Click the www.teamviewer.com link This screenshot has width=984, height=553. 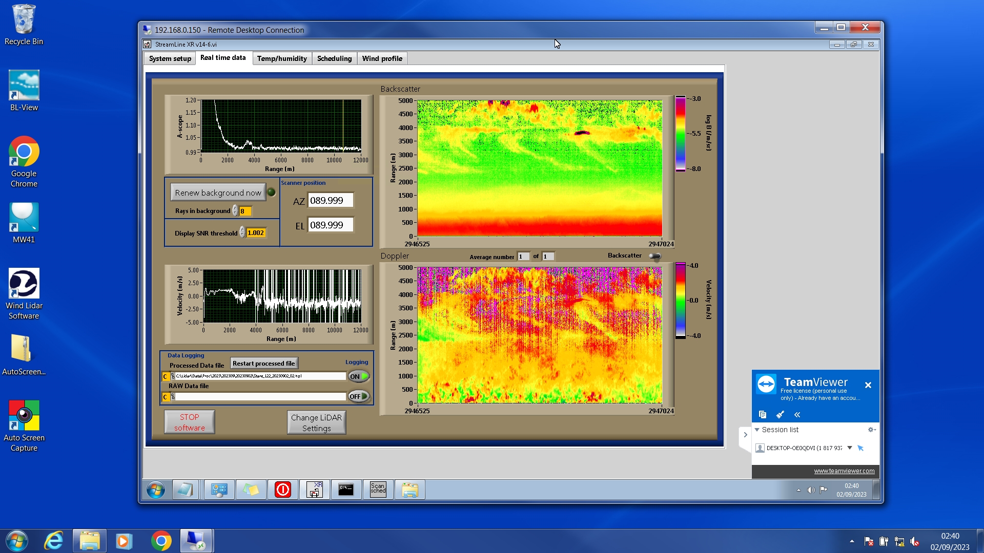(844, 471)
